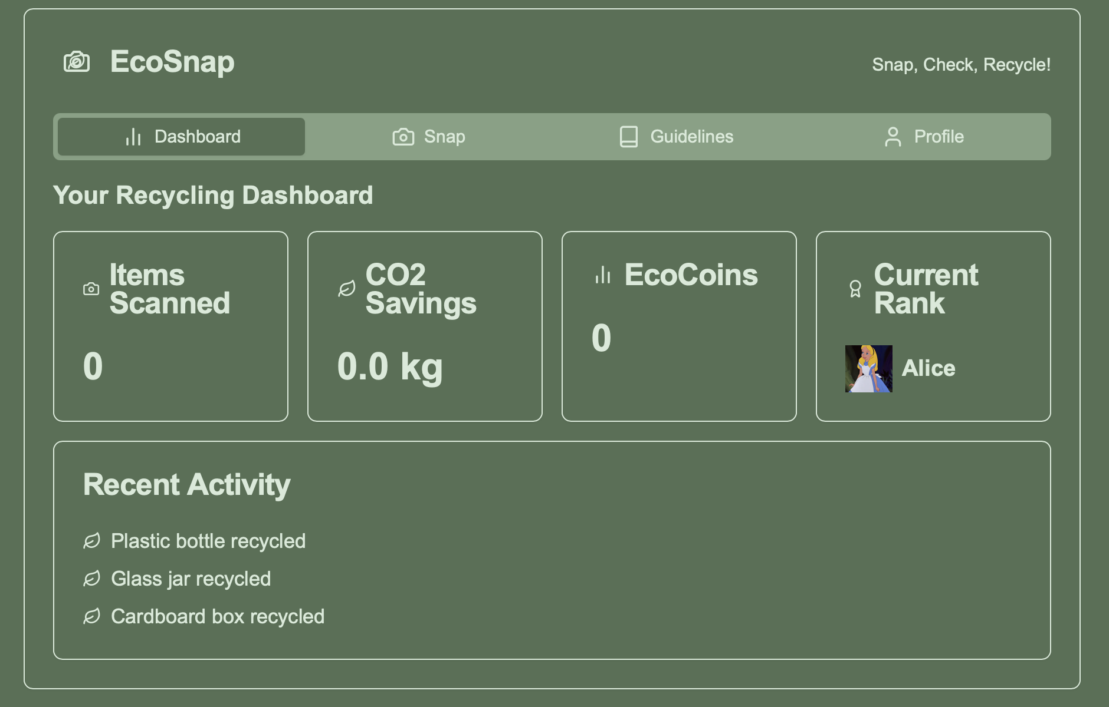The width and height of the screenshot is (1109, 707).
Task: Select the award icon on Current Rank card
Action: pos(854,289)
